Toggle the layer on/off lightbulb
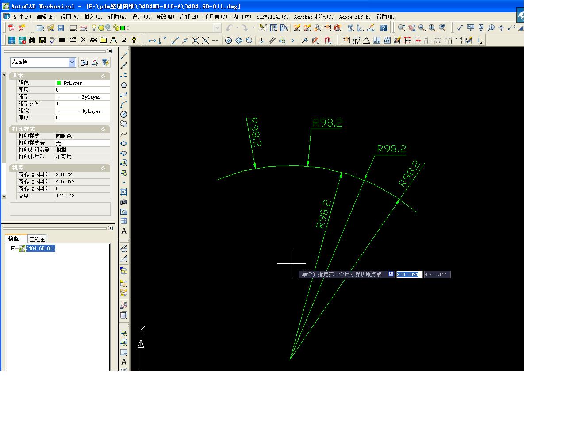 click(x=94, y=27)
